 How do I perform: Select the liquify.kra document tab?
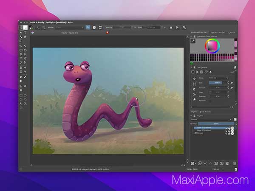(70, 33)
